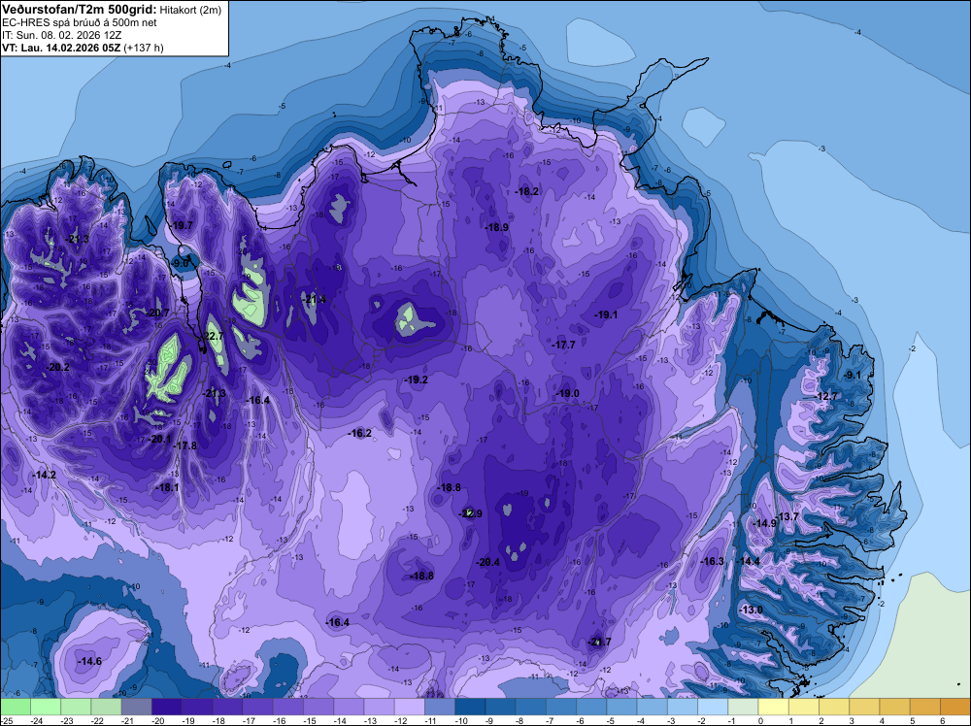Click the -19.7 temperature value
The image size is (971, 726).
pyautogui.click(x=181, y=225)
